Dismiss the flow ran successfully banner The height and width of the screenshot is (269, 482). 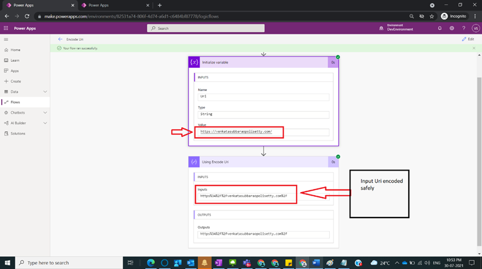point(473,48)
